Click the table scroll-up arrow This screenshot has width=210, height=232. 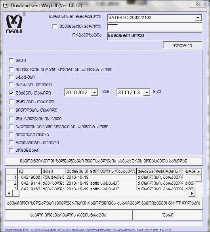(199, 172)
